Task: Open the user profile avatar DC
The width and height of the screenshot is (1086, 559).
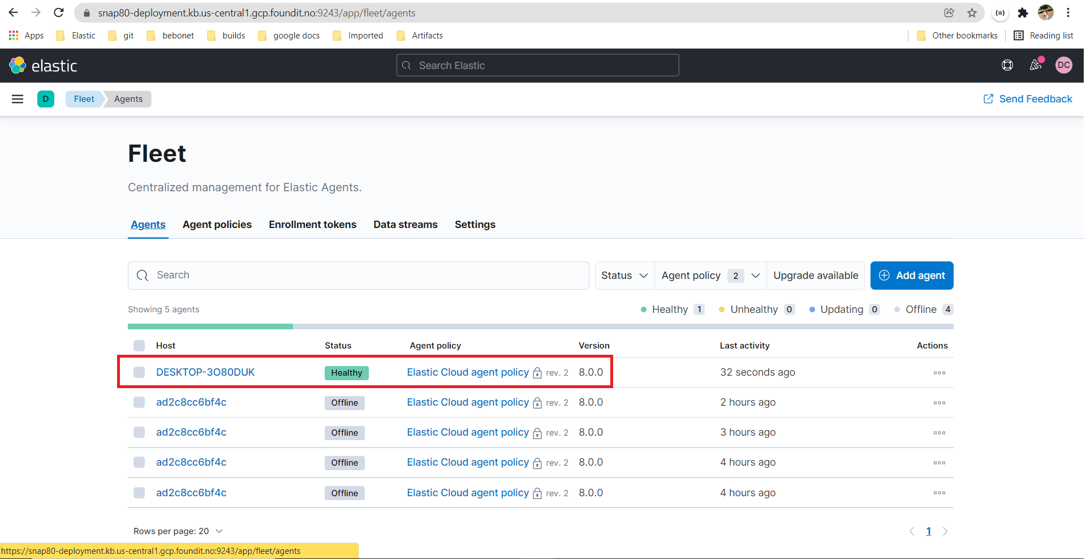Action: coord(1063,65)
